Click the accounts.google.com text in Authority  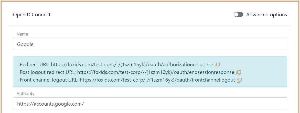[50, 104]
